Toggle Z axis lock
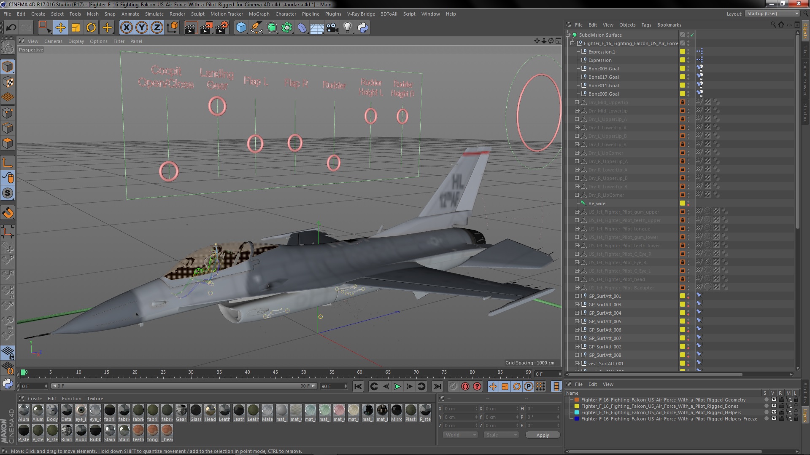 point(157,28)
